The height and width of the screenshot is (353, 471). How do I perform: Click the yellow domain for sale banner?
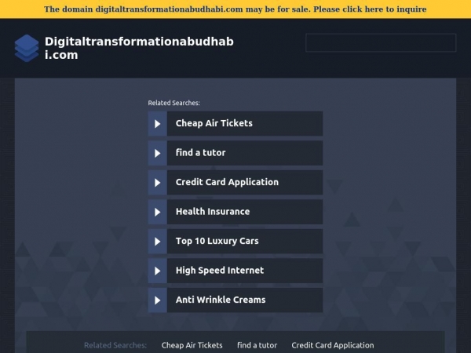(235, 9)
